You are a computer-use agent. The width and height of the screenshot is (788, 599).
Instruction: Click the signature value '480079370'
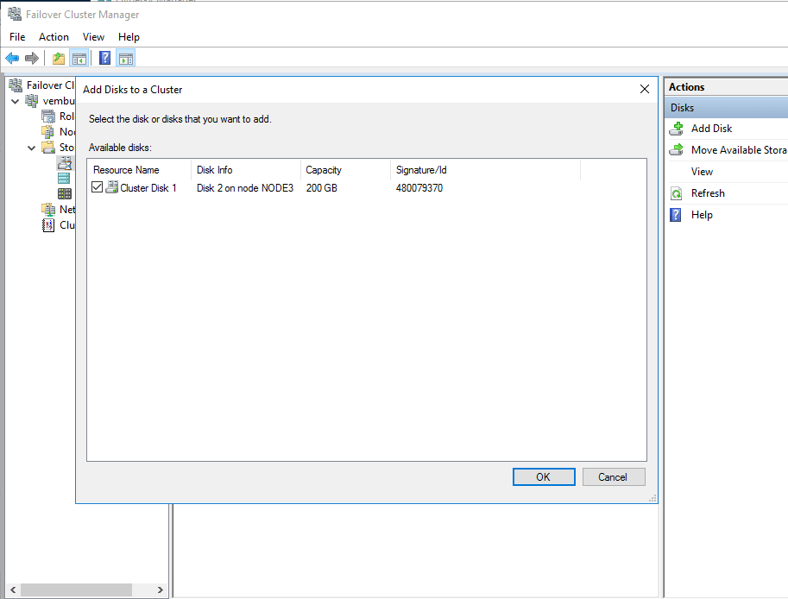coord(419,188)
